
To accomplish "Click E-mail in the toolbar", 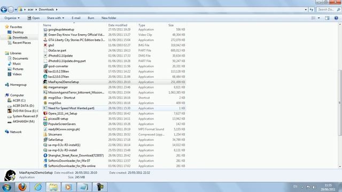I will tap(76, 18).
